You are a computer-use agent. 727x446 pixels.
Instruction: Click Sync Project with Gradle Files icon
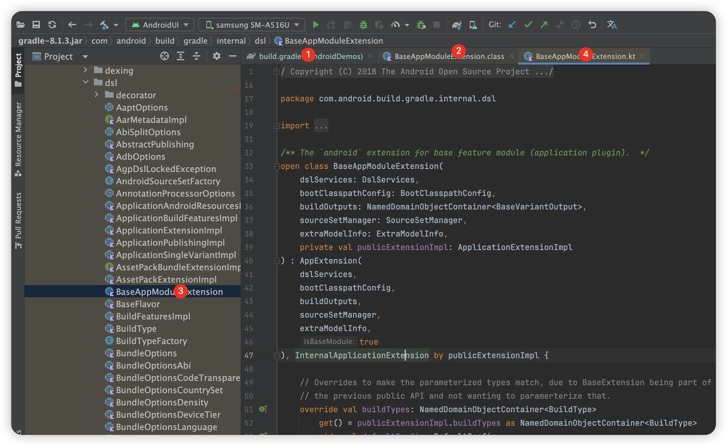457,25
